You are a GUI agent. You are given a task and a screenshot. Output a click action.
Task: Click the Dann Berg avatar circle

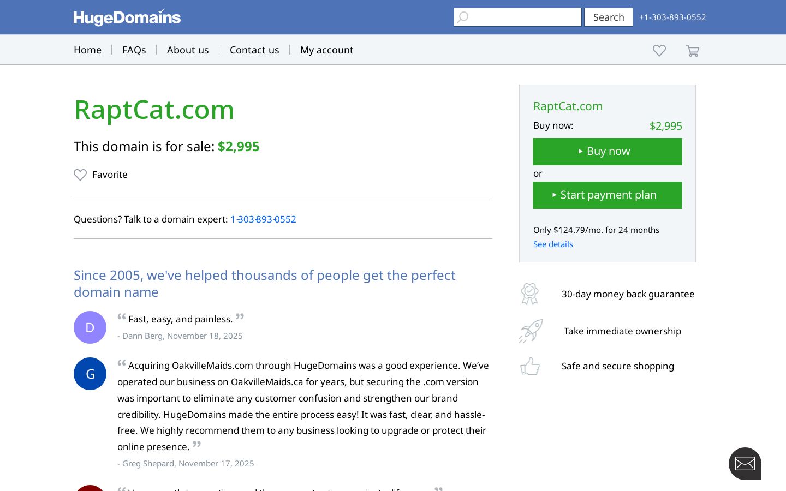tap(90, 327)
